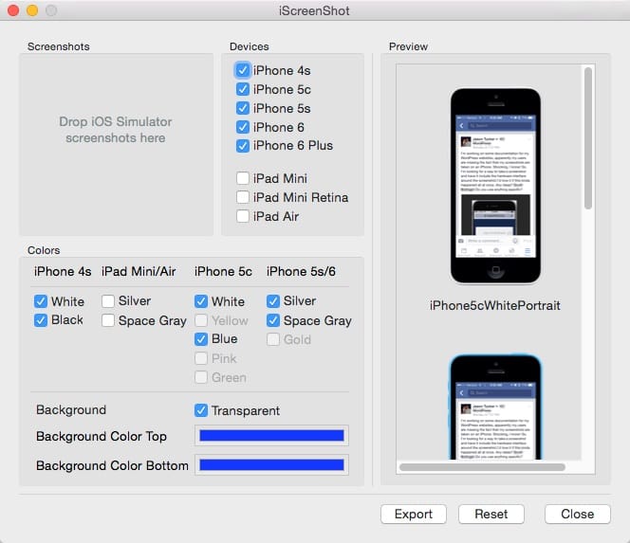Toggle Black color for iPhone 4s
This screenshot has width=630, height=543.
pos(41,320)
